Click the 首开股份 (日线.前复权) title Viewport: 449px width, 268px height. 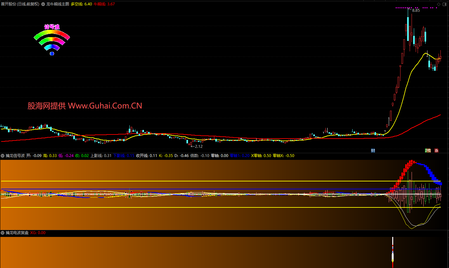[20, 4]
